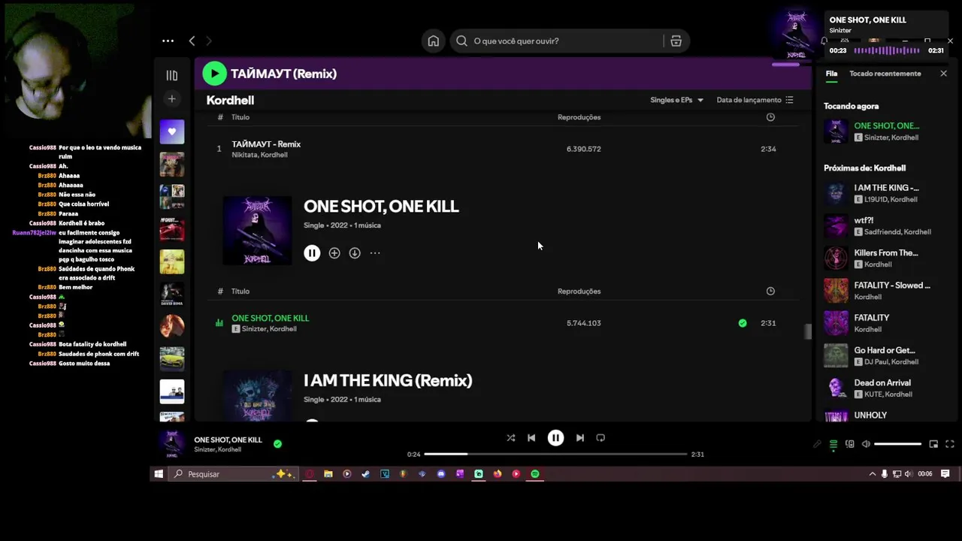Select 'UNHOLY' in the queue

click(870, 416)
